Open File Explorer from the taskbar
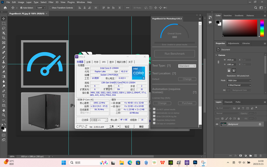 122,163
